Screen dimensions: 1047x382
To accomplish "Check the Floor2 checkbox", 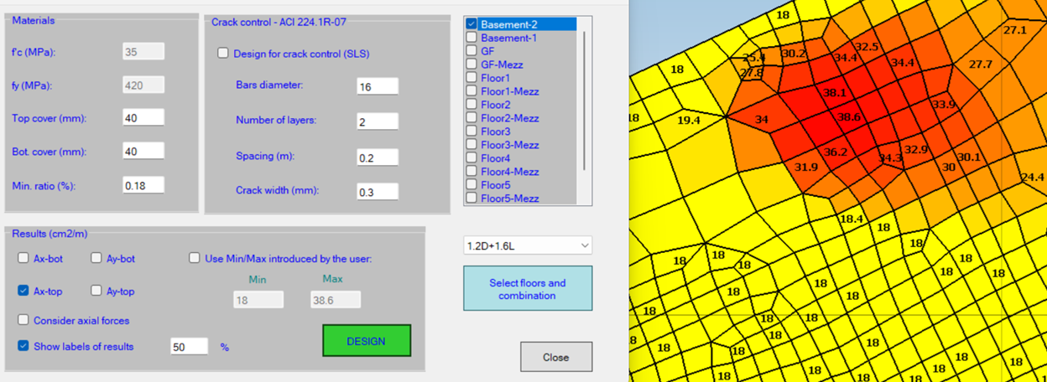I will (x=471, y=105).
